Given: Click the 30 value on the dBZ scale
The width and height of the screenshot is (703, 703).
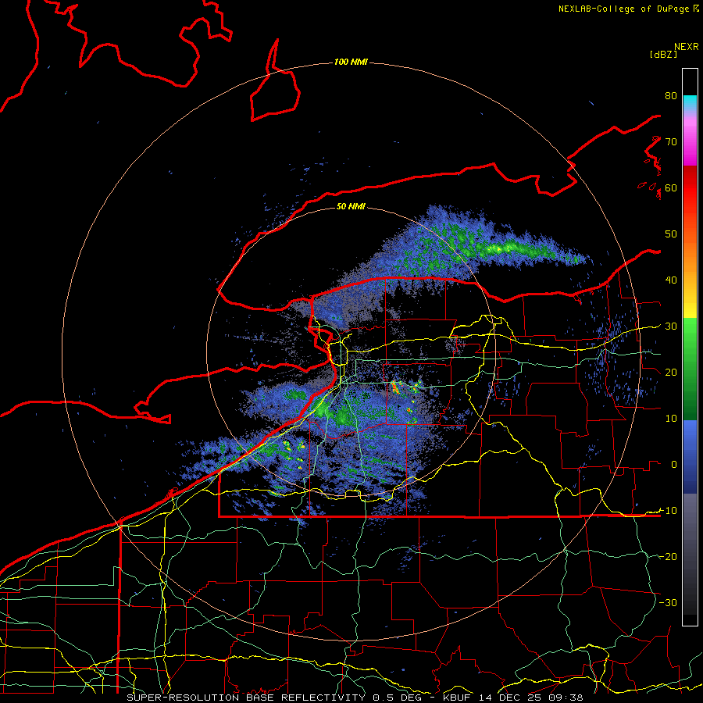Looking at the screenshot, I should pyautogui.click(x=671, y=327).
